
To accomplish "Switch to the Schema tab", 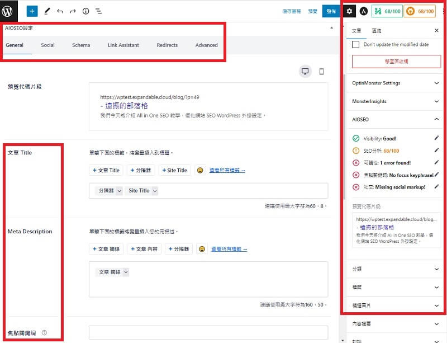I will pos(81,45).
